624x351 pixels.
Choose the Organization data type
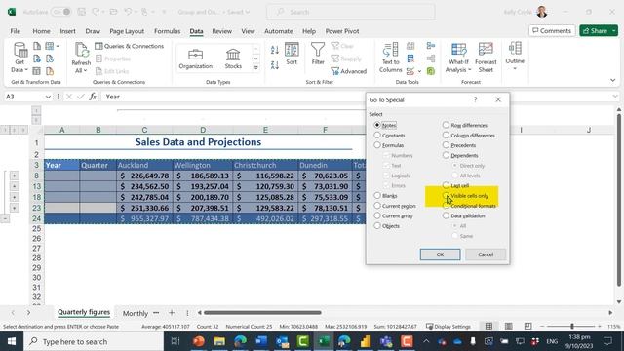pos(195,58)
